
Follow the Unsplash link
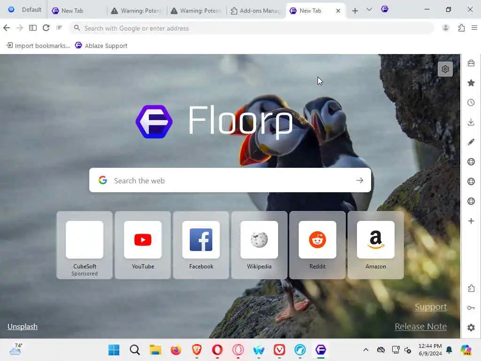(x=23, y=326)
